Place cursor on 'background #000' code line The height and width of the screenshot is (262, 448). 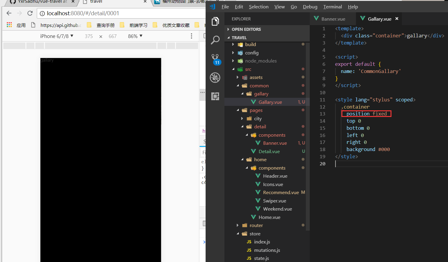[368, 149]
